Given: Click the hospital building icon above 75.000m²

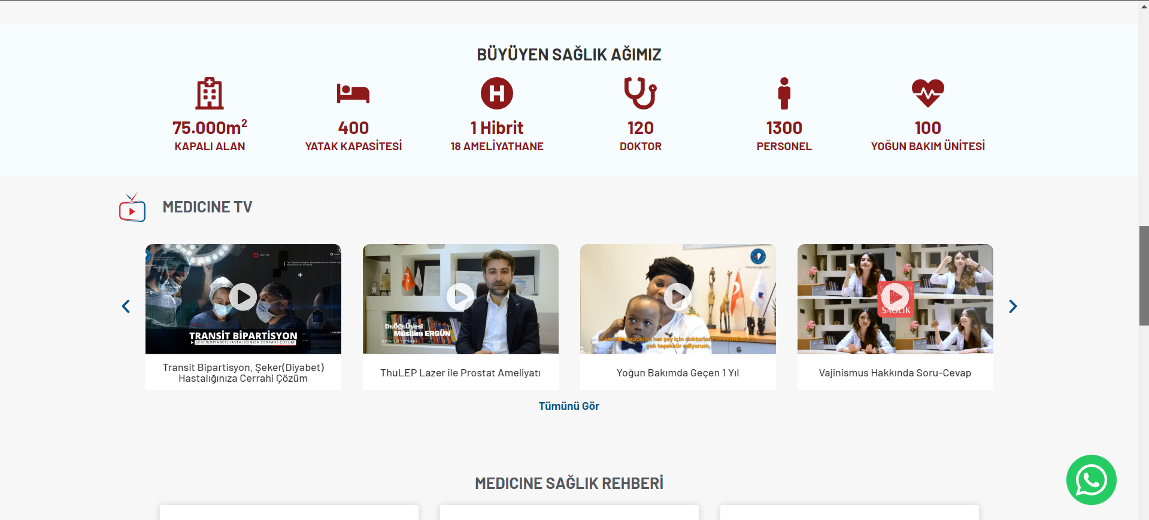Looking at the screenshot, I should click(x=210, y=93).
